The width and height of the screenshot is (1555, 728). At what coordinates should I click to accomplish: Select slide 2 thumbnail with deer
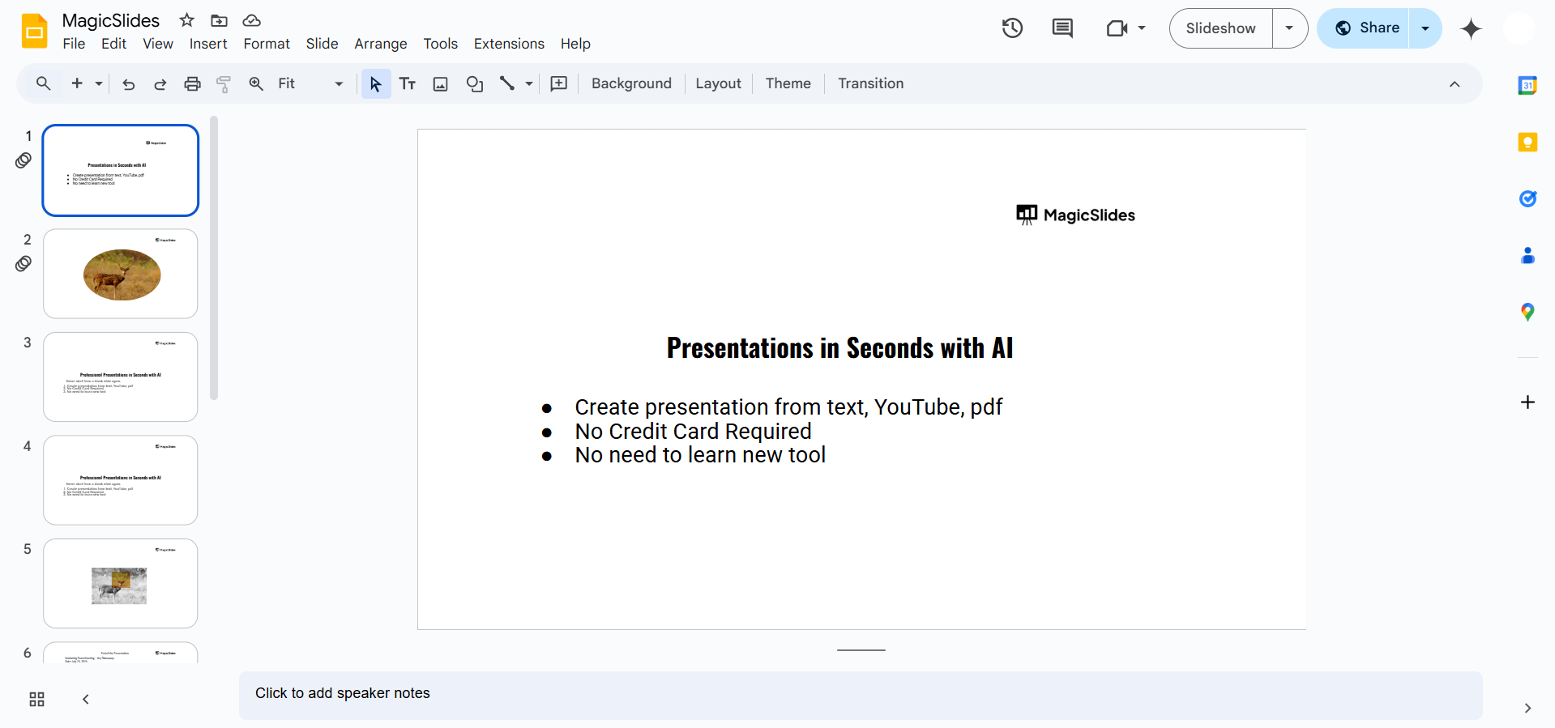coord(121,274)
